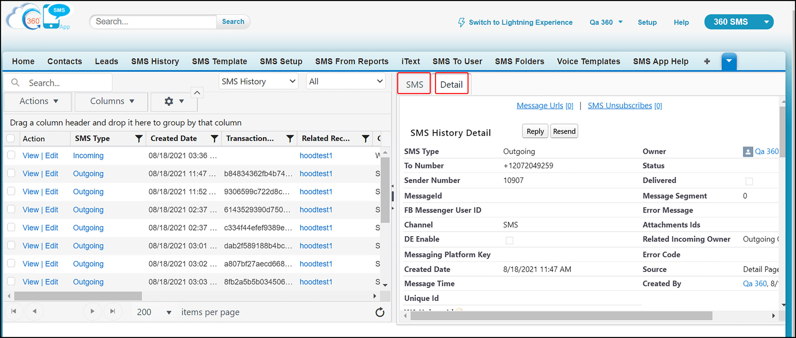Click the grid vertical scrollbar thumb
Viewport: 796px width, 338px height.
pos(385,190)
